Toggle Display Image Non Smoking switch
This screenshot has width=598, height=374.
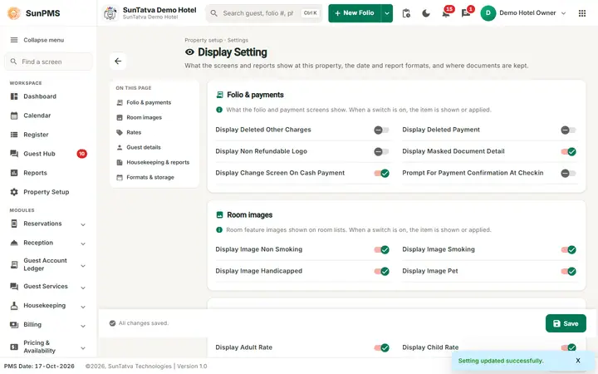pos(381,249)
